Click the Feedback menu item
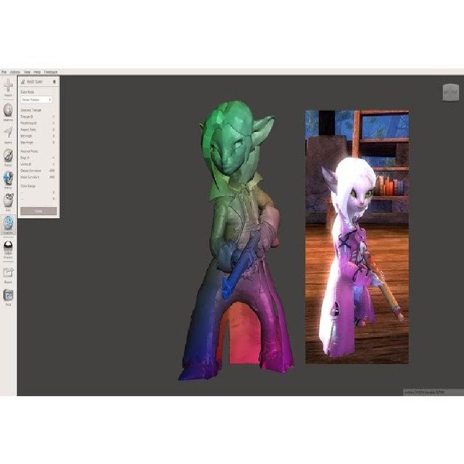 pyautogui.click(x=51, y=72)
